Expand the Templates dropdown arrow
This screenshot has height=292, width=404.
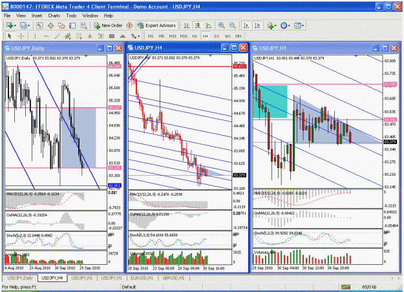(303, 26)
